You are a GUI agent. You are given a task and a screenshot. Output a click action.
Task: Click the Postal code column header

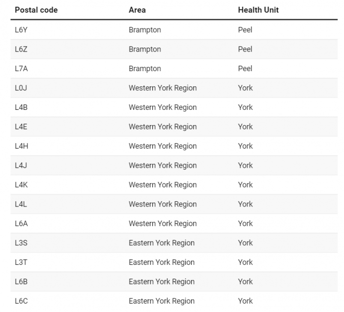[36, 10]
